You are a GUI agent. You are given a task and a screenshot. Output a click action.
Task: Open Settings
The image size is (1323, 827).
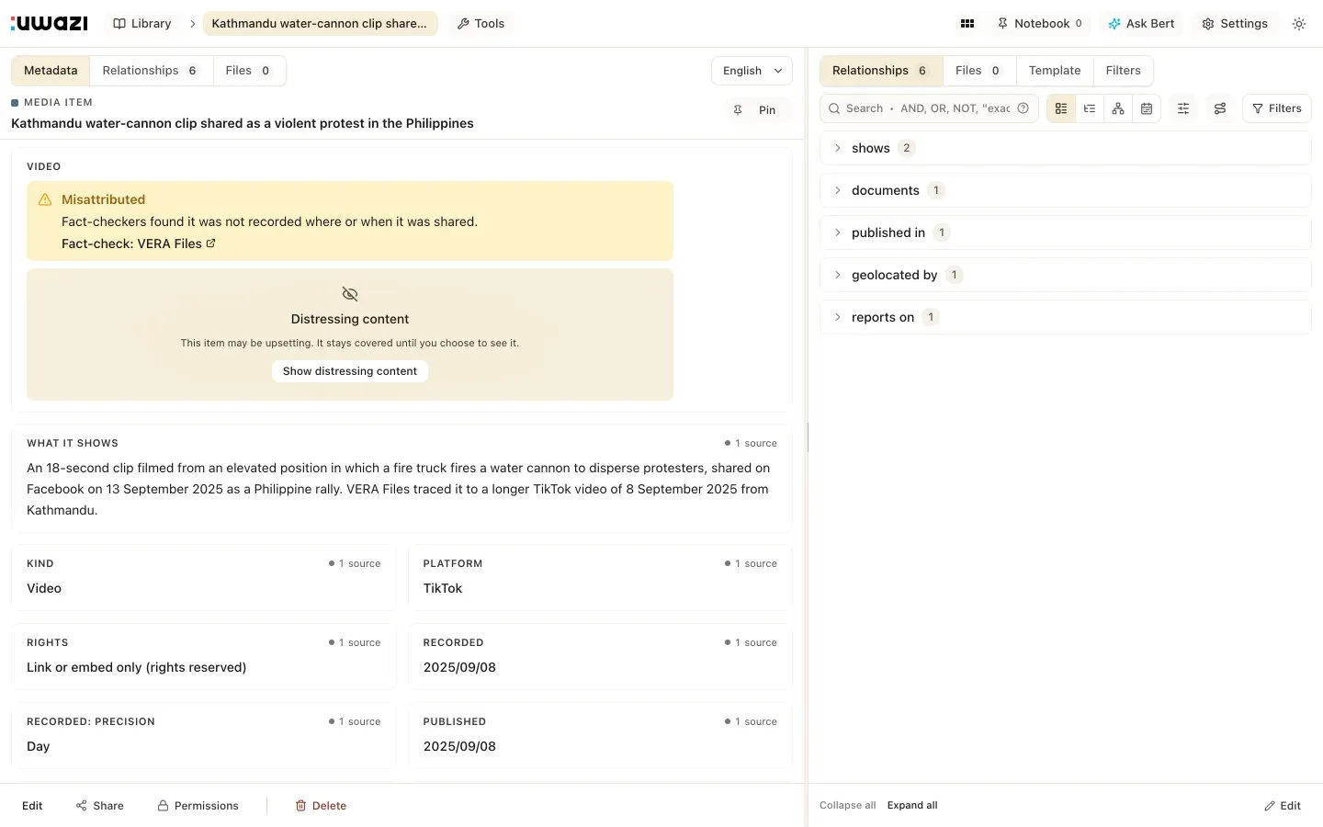tap(1235, 24)
